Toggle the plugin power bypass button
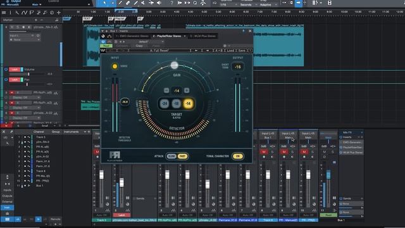The height and width of the screenshot is (228, 405). point(103,42)
